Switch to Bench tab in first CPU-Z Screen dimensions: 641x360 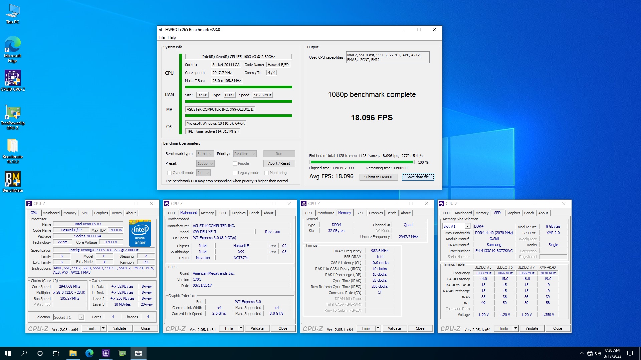pos(117,213)
